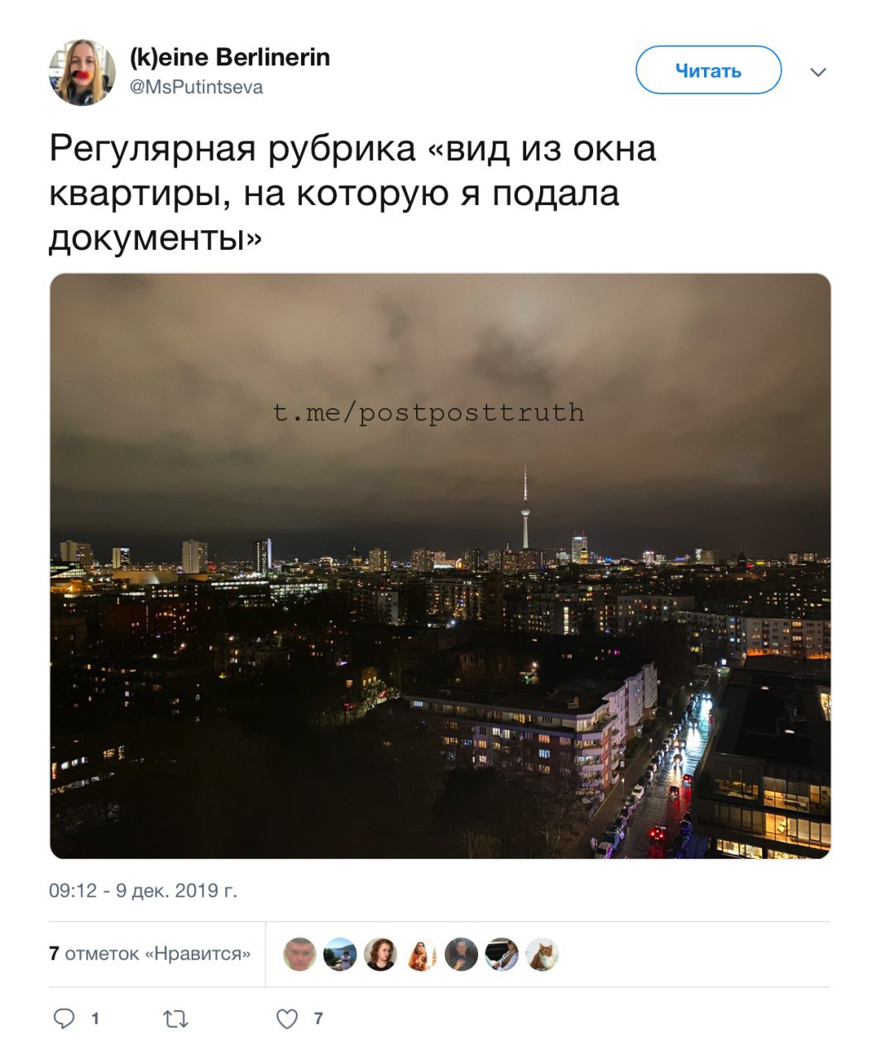Screen dimensions: 881x1059
Task: Open the cat avatar in likes row
Action: tap(543, 954)
